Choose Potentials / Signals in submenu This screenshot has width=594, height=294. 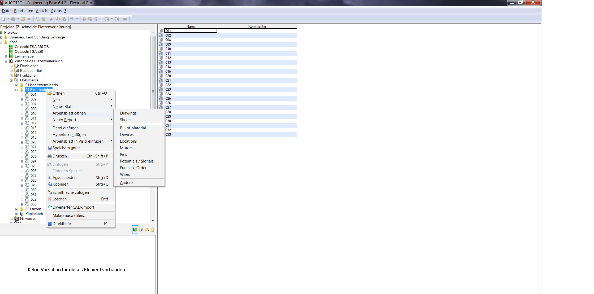(x=139, y=161)
